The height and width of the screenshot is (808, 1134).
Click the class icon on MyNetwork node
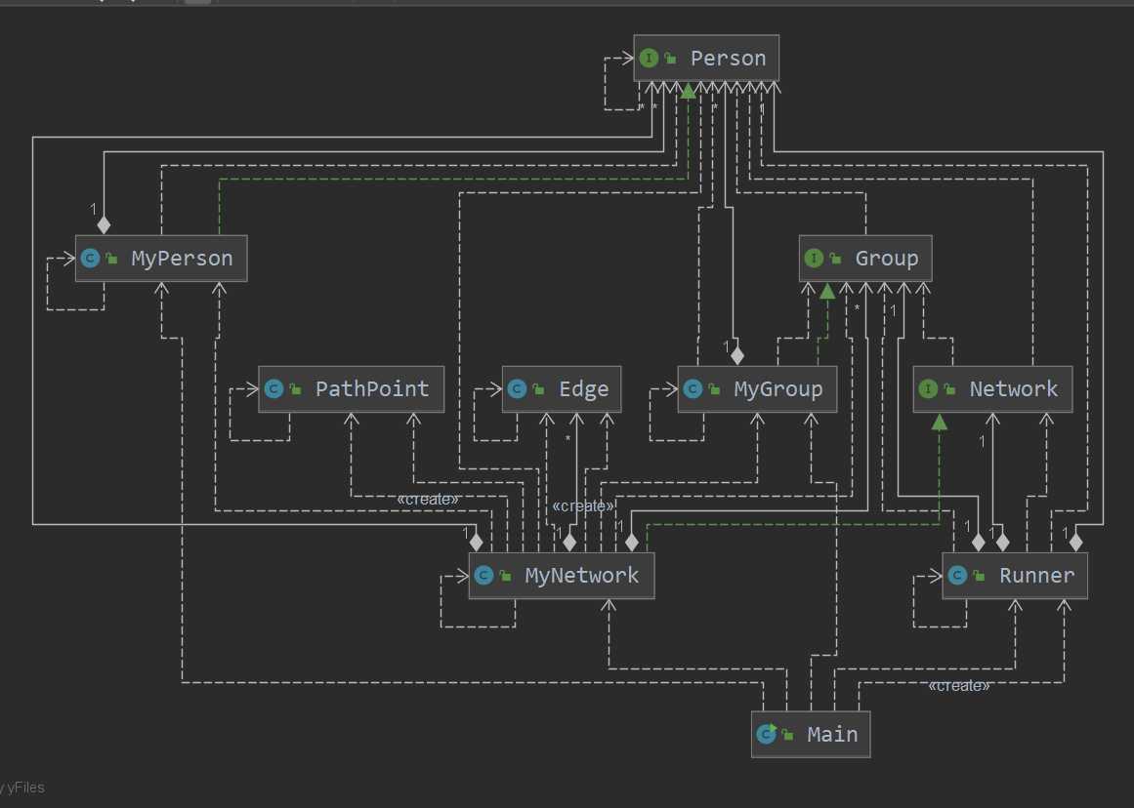pos(483,576)
